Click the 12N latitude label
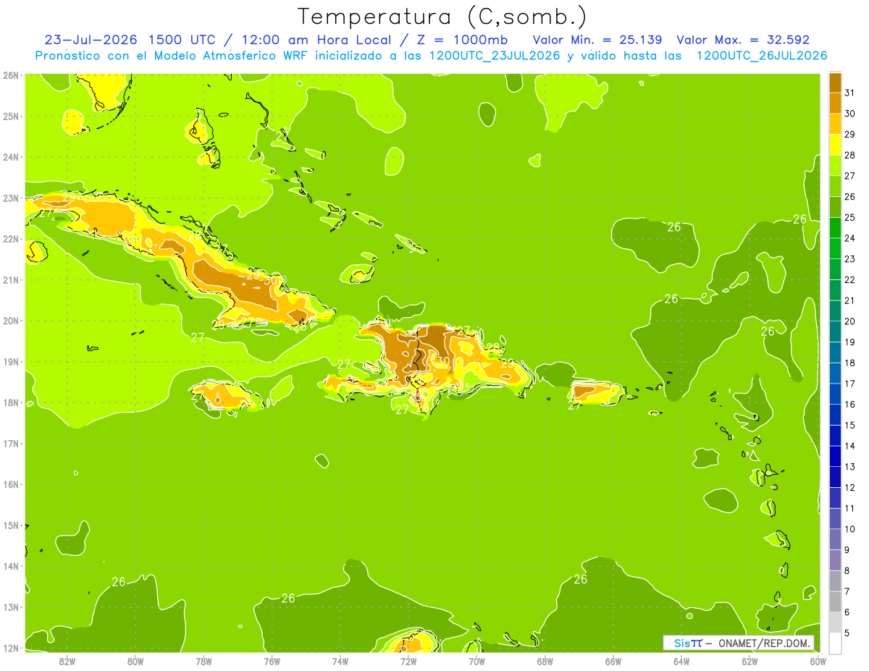This screenshot has width=869, height=671. click(10, 648)
